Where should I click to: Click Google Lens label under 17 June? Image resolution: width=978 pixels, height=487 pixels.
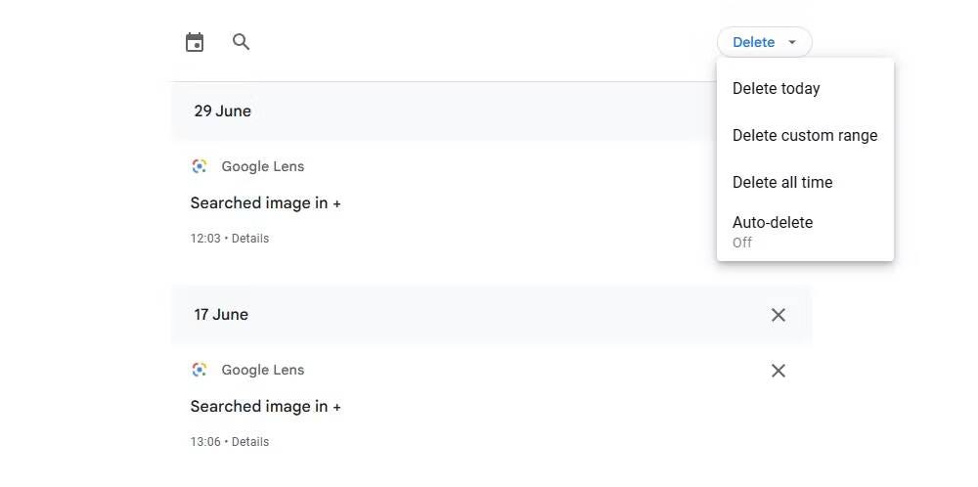263,370
